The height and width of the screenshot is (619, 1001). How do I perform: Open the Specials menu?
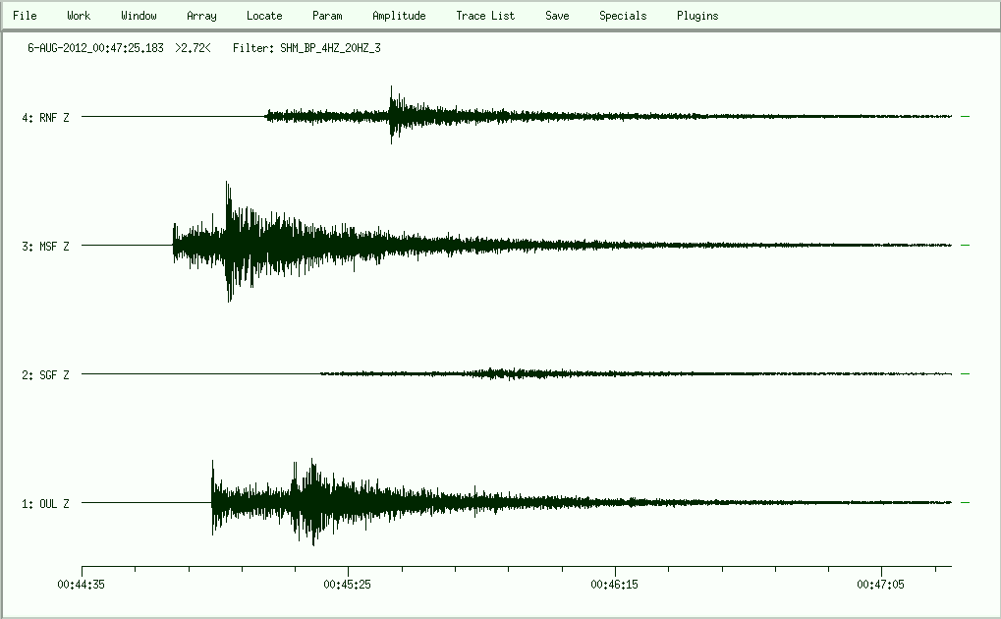click(x=623, y=16)
